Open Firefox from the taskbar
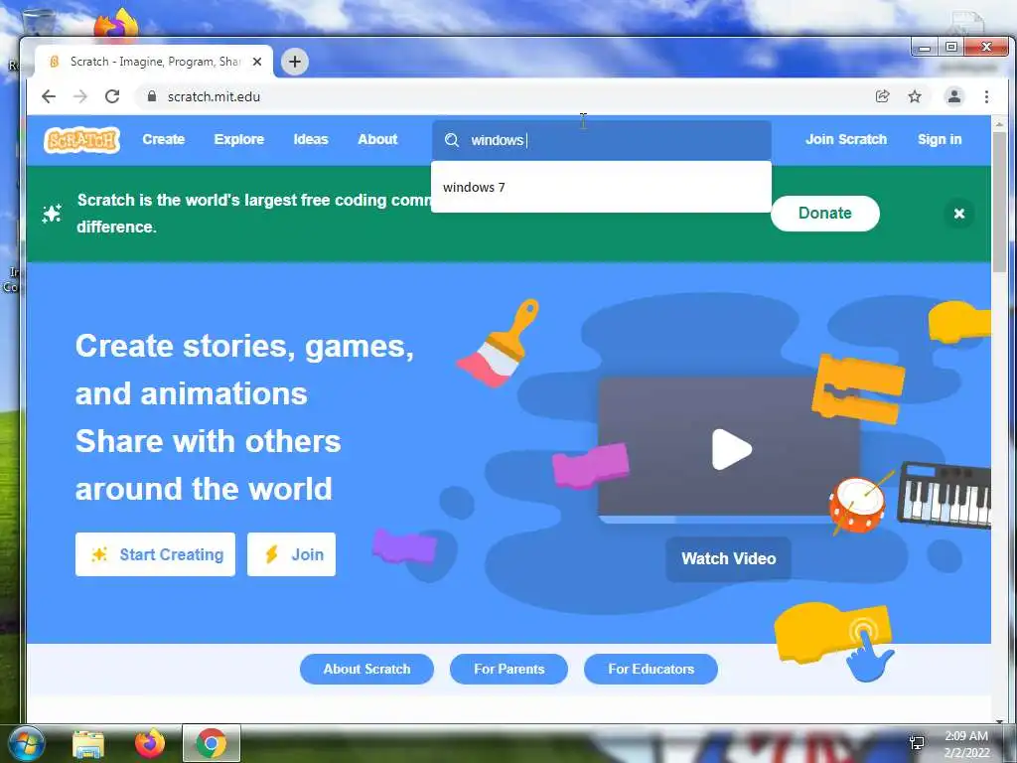Image resolution: width=1017 pixels, height=763 pixels. pos(150,743)
